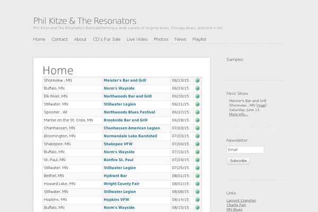Open the Northwoods Bar and Grill link
The width and height of the screenshot is (318, 212).
click(x=128, y=96)
